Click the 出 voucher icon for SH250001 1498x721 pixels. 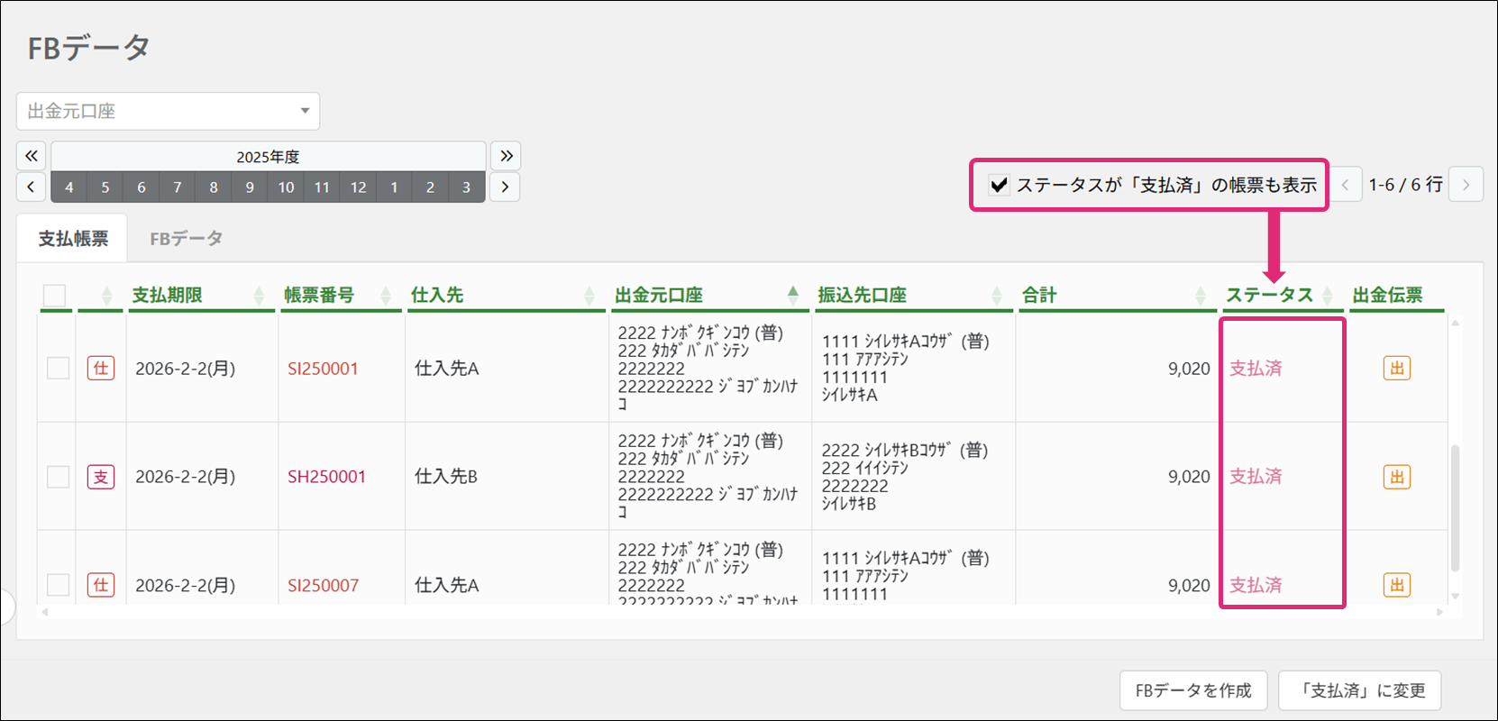1396,477
